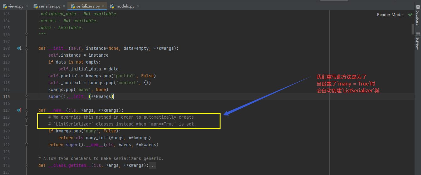This screenshot has height=175, width=421.
Task: Click '.errors - Not available.' docstring line
Action: point(68,21)
